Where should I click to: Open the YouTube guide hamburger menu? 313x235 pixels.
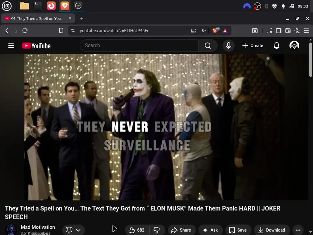(x=11, y=46)
